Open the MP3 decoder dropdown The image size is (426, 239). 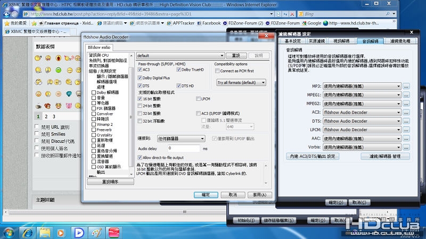coord(362,87)
